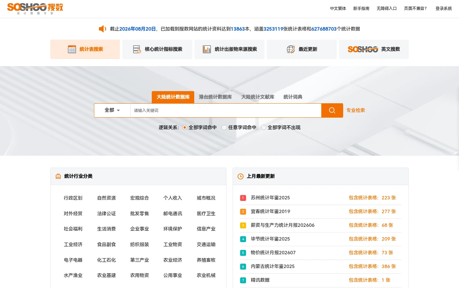Click the 页面不兼容? link
The height and width of the screenshot is (288, 459).
(415, 9)
